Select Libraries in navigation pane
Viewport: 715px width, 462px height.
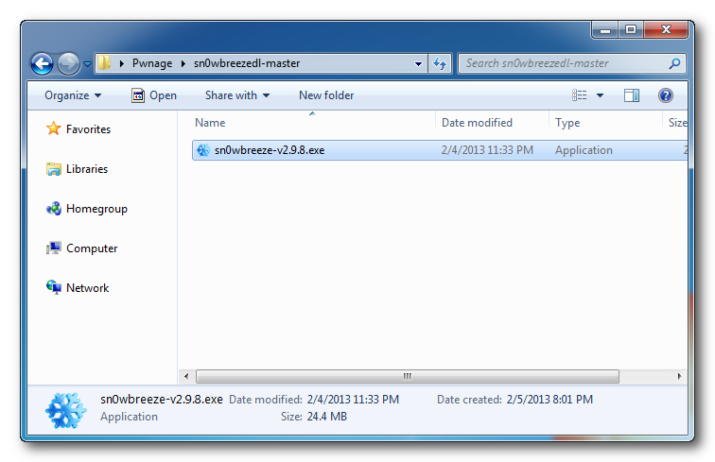(87, 169)
